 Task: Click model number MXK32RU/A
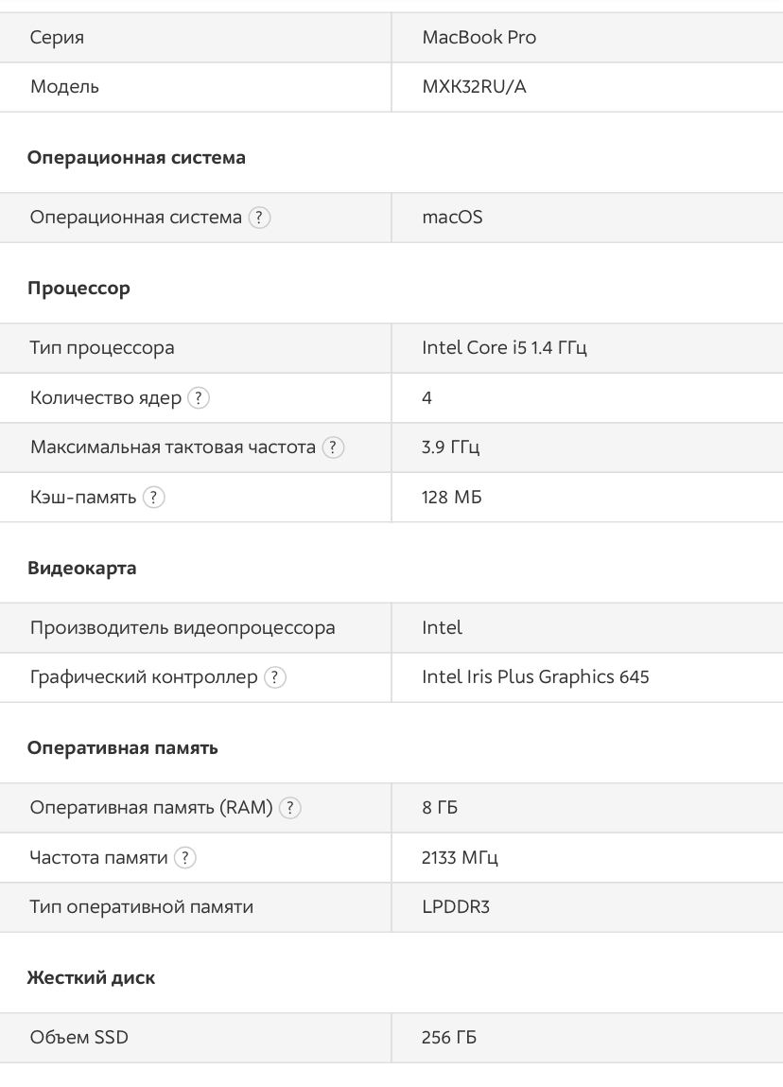coord(474,87)
